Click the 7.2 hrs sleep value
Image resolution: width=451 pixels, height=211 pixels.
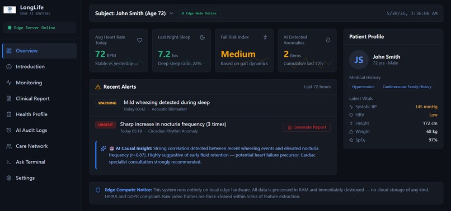(x=168, y=54)
